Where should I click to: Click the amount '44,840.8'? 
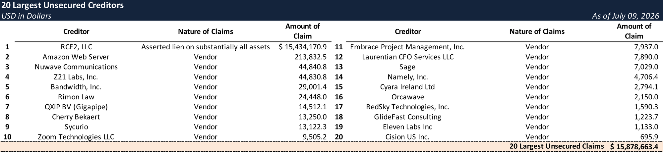point(313,67)
